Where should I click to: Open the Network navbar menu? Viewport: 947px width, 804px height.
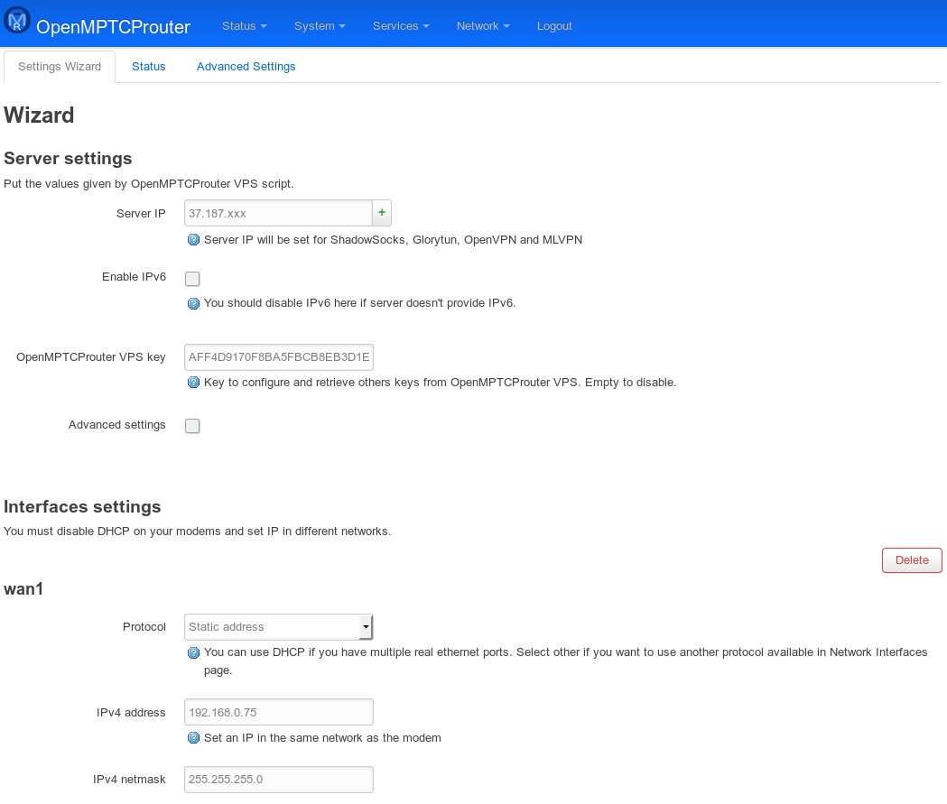pyautogui.click(x=483, y=26)
